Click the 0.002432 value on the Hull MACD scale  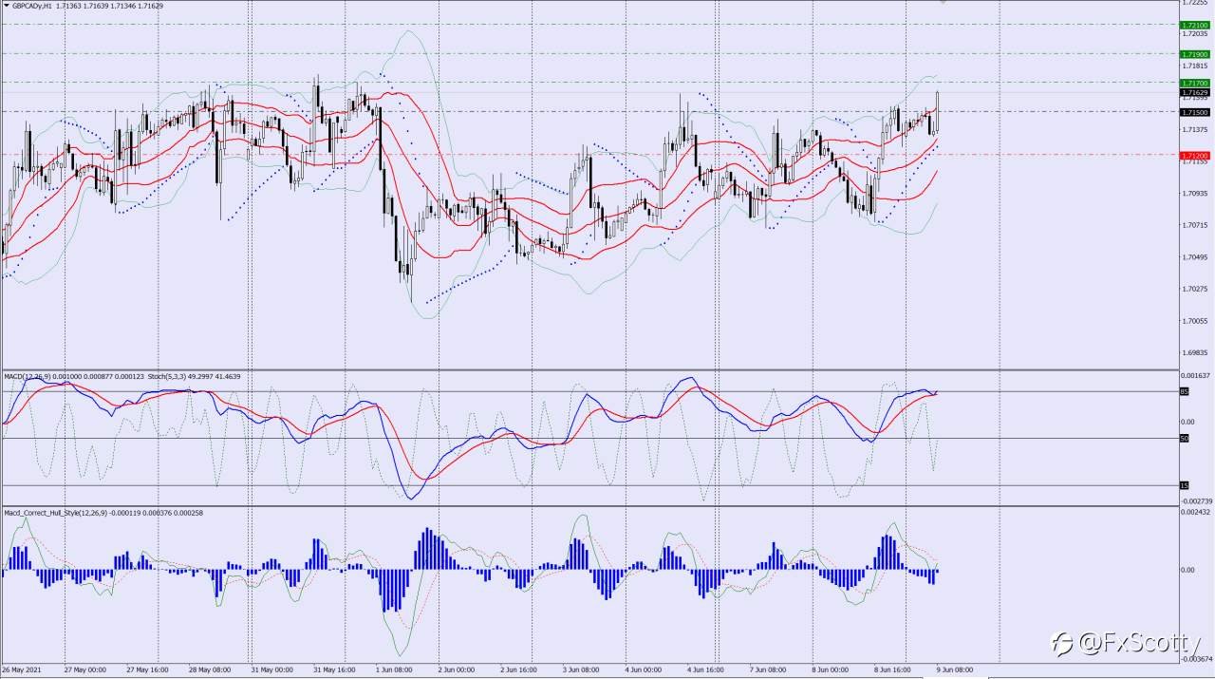click(1196, 513)
